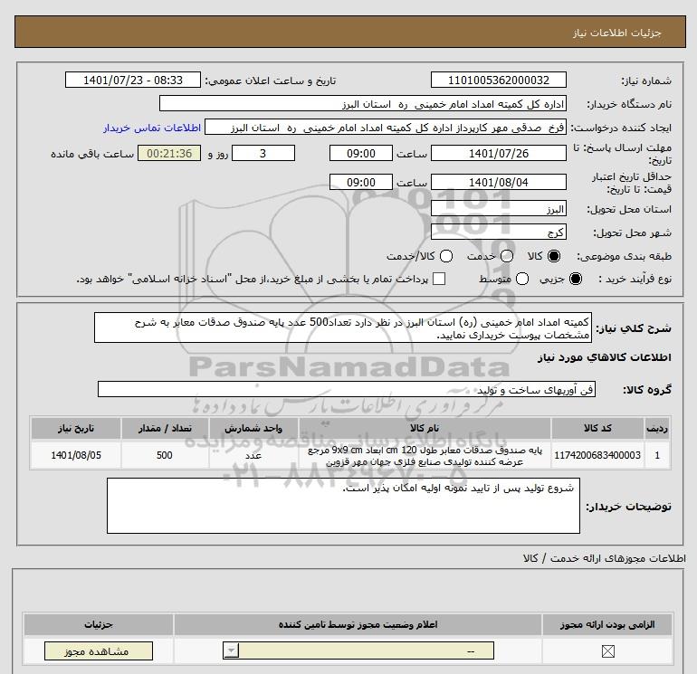
Task: Select the جزیی purchase type radio
Action: [575, 279]
